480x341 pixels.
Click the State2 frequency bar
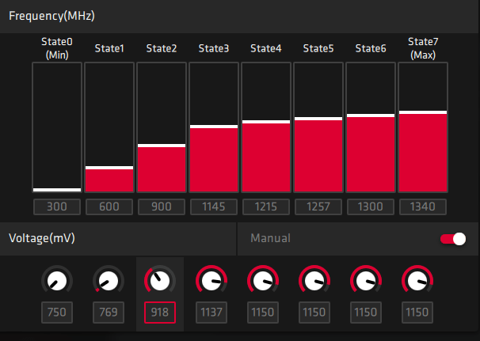click(162, 127)
